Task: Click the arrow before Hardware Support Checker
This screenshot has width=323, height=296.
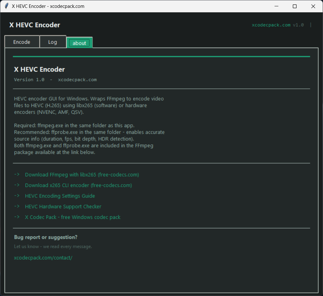Action: click(x=17, y=206)
